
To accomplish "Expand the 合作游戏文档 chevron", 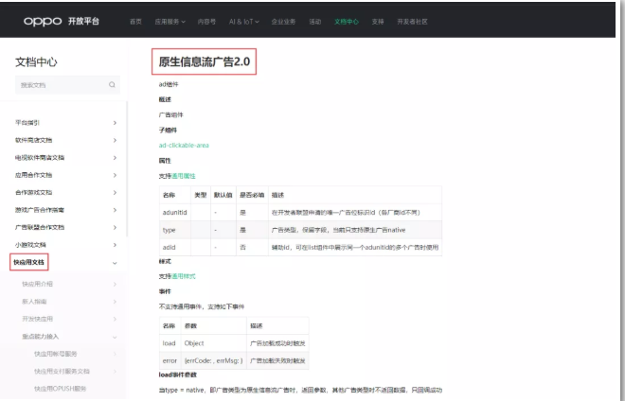I will click(x=115, y=192).
